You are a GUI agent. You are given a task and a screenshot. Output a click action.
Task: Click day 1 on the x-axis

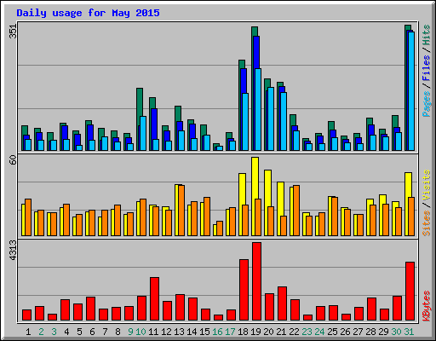(x=28, y=332)
